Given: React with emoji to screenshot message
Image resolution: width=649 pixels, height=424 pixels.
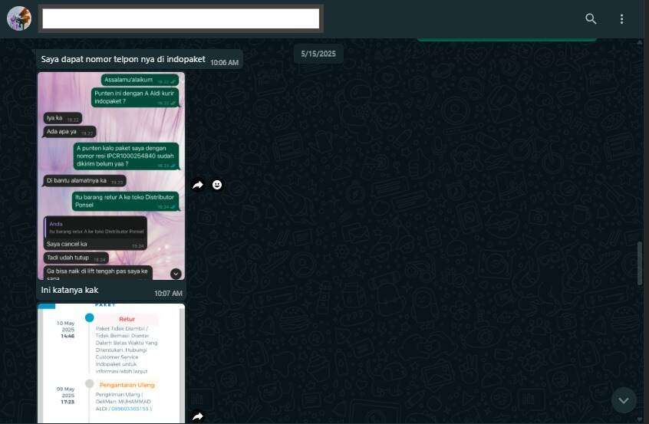Looking at the screenshot, I should pos(217,185).
